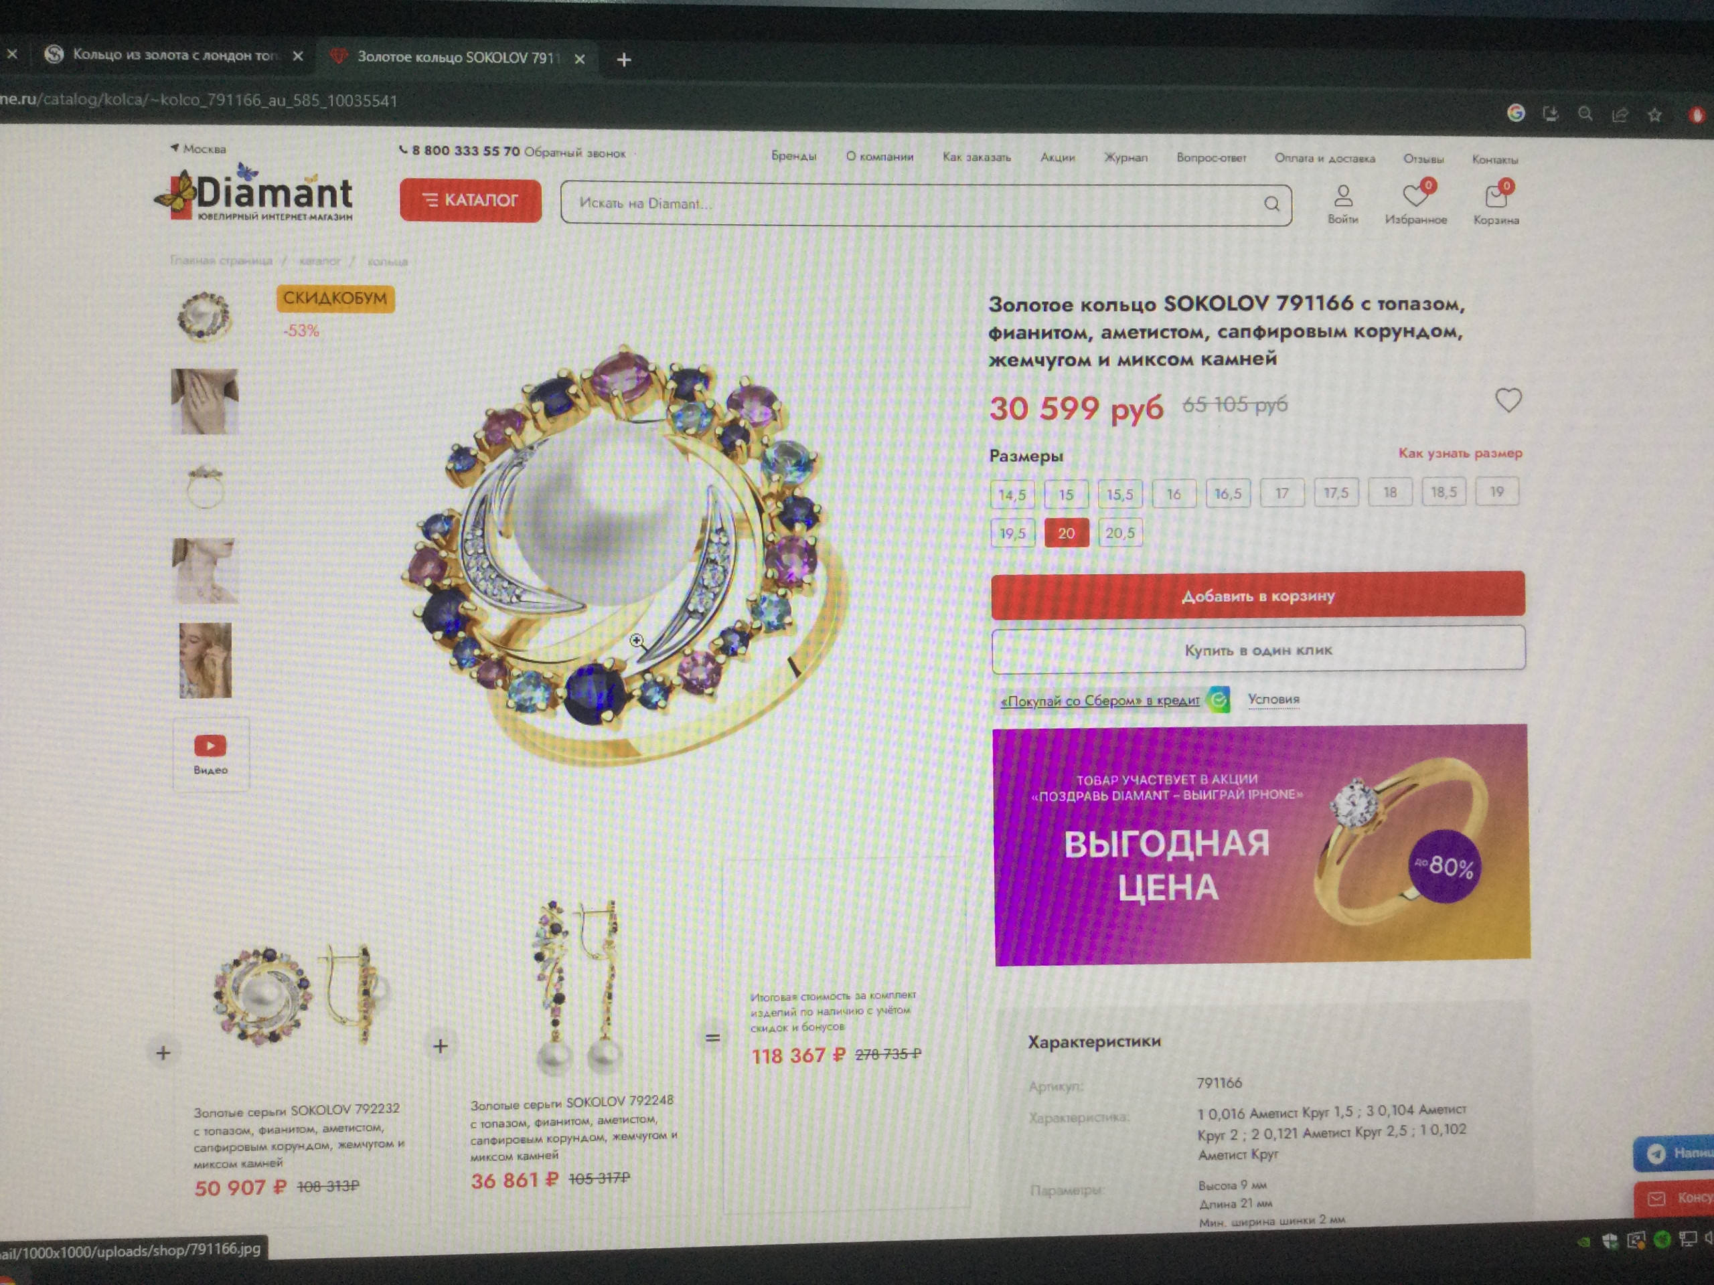The image size is (1714, 1285).
Task: Open a new browser tab
Action: 624,60
